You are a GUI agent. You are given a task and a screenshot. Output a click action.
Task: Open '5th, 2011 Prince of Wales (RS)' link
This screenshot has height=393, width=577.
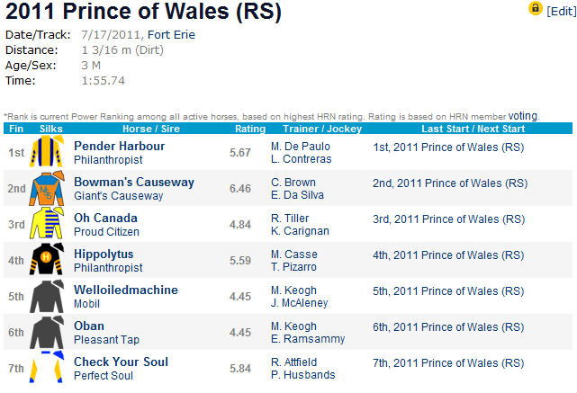coord(448,291)
